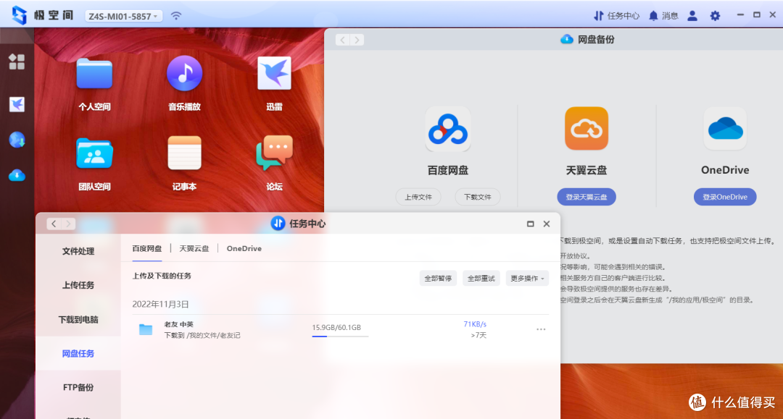Launch the 音乐播放 music app

pyautogui.click(x=184, y=73)
